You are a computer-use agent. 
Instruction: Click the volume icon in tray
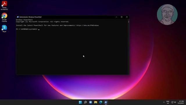pos(175,102)
